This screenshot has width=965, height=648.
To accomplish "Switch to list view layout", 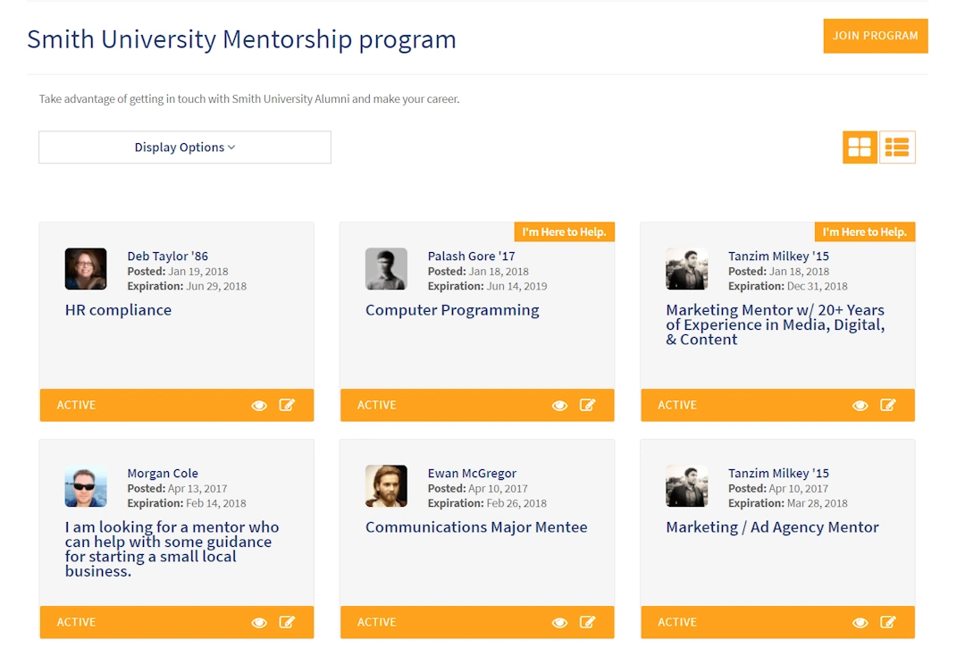I will point(897,147).
